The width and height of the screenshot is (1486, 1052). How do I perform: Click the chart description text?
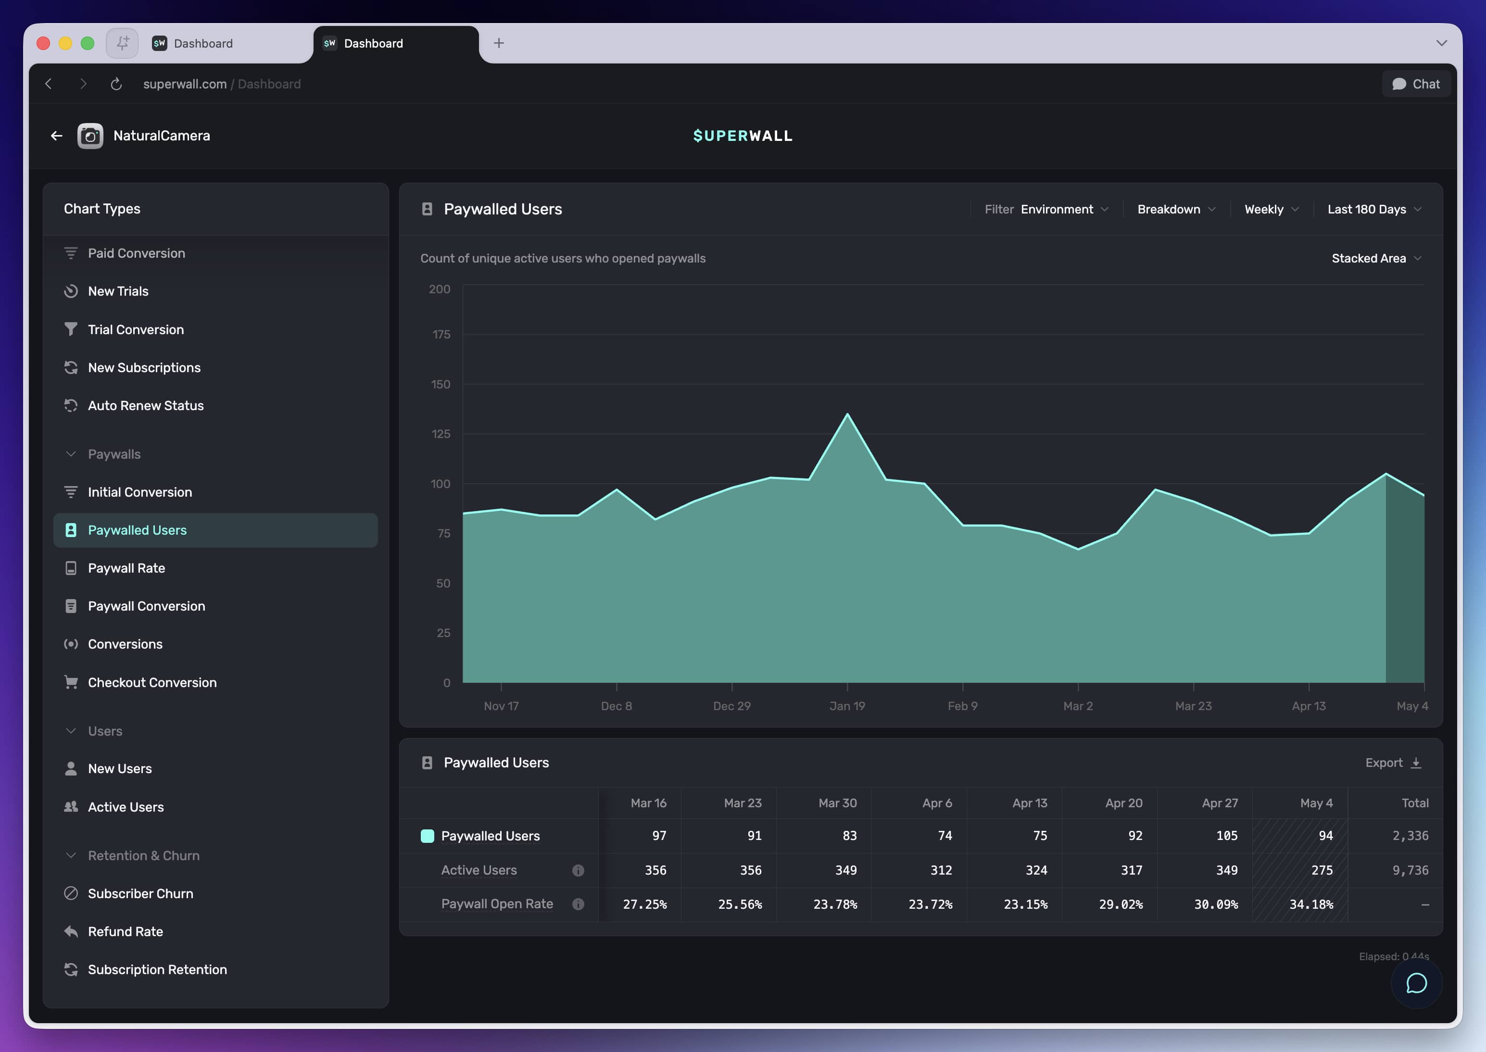coord(563,259)
